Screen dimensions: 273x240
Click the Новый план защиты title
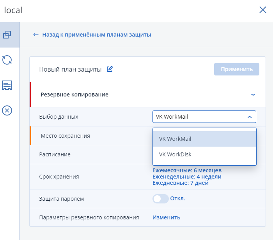coord(70,69)
